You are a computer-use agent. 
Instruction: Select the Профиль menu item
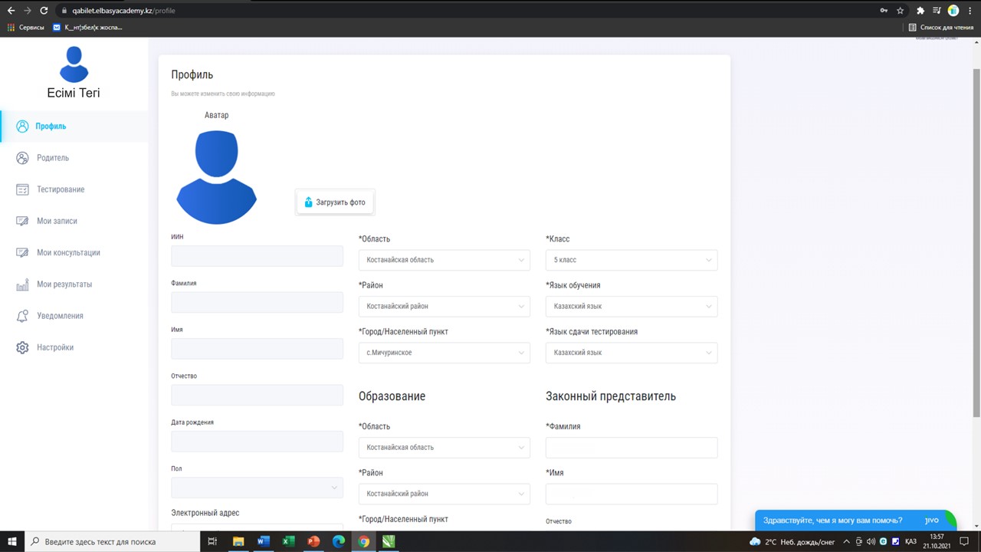[51, 127]
